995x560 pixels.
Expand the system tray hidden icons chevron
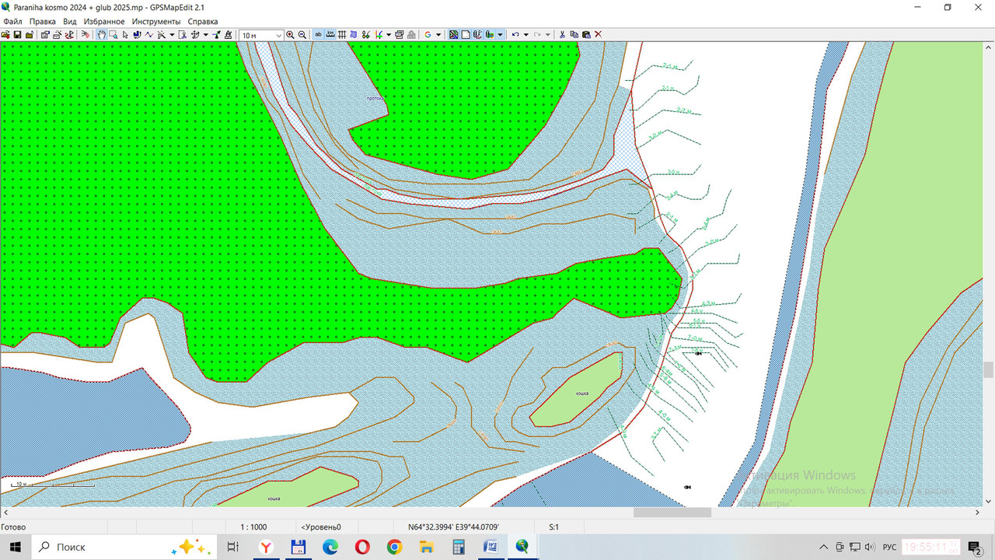(x=824, y=547)
